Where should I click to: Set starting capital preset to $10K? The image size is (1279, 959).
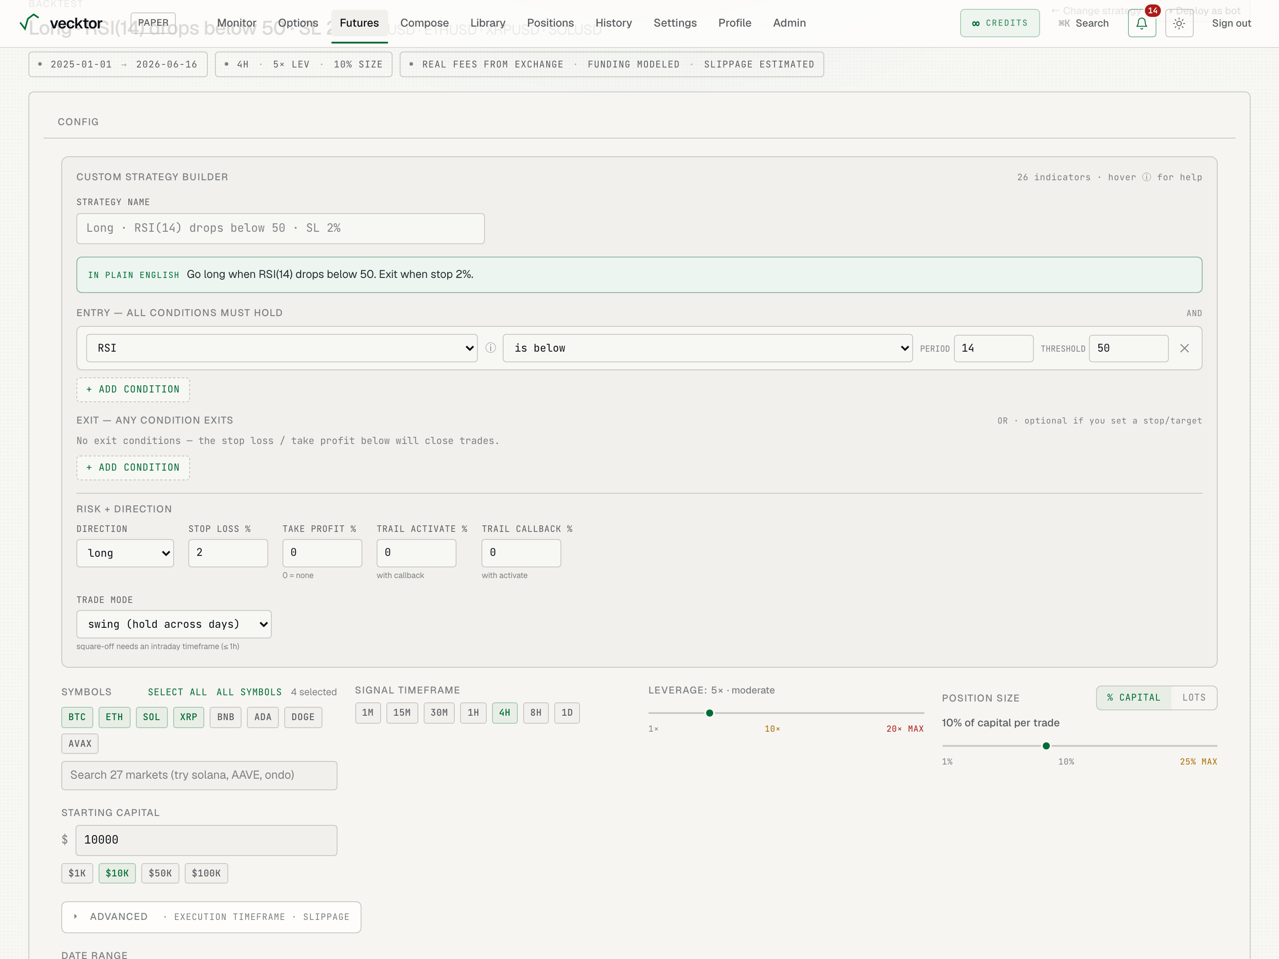point(117,873)
